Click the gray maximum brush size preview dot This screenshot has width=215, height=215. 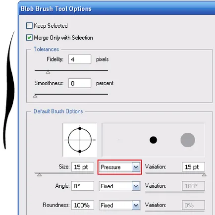pyautogui.click(x=188, y=140)
